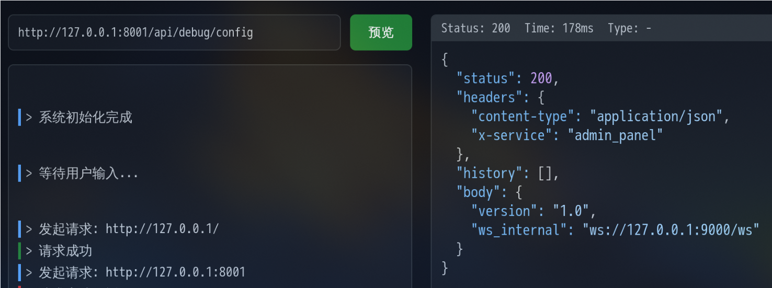Select the "x-service" admin_panel line
The height and width of the screenshot is (288, 772).
click(567, 135)
